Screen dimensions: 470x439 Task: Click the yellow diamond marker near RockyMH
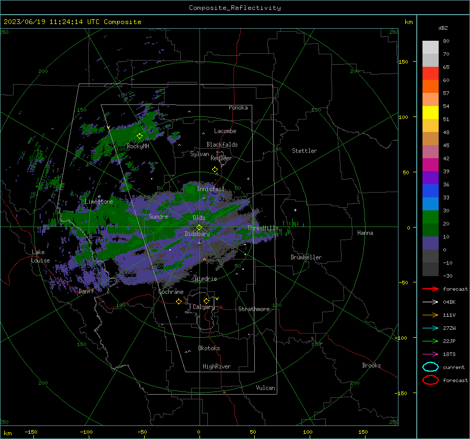[139, 136]
